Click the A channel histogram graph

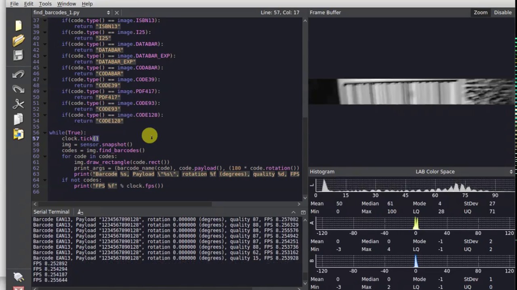click(415, 223)
